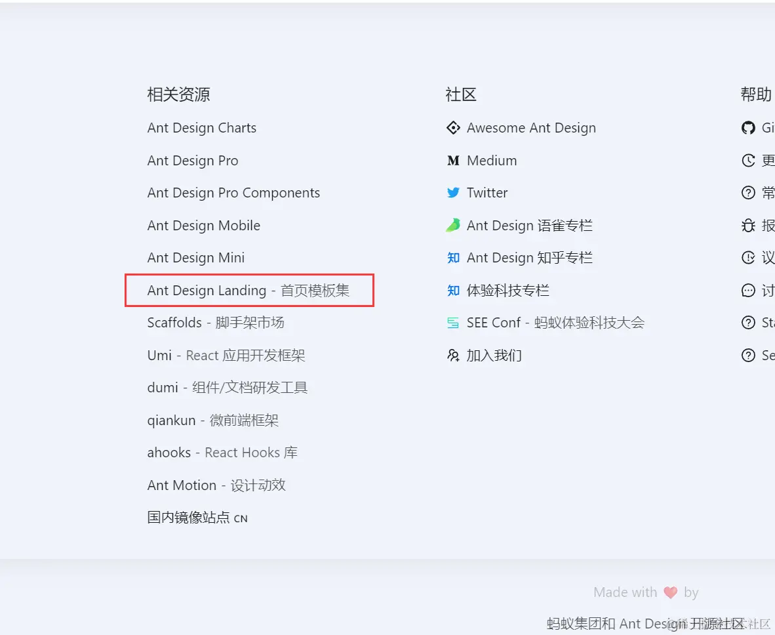Open 体验科技专栏 text link
Viewport: 775px width, 635px height.
click(x=508, y=291)
